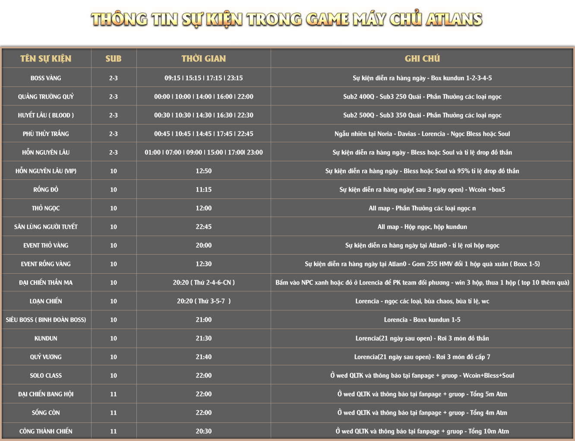Click the time 09:15 | 15:15 | 17:15 | 23:15
575x441 pixels.
pos(204,78)
